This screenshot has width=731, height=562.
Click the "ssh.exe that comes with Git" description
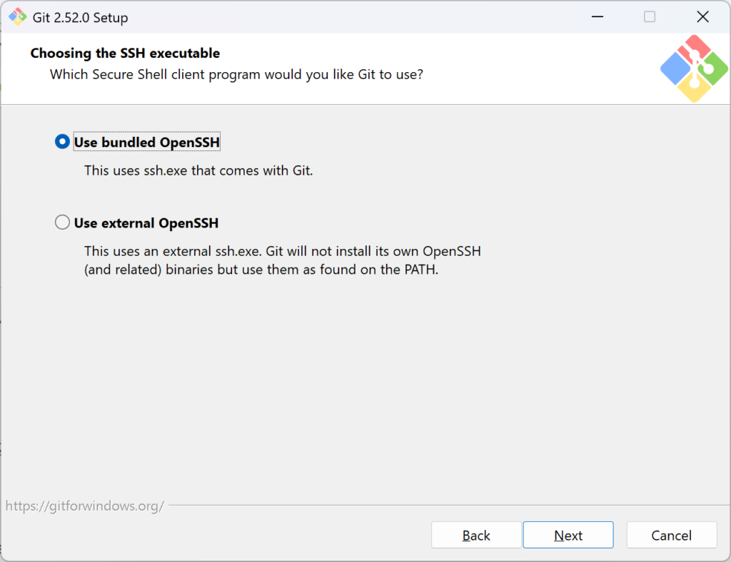(x=198, y=171)
